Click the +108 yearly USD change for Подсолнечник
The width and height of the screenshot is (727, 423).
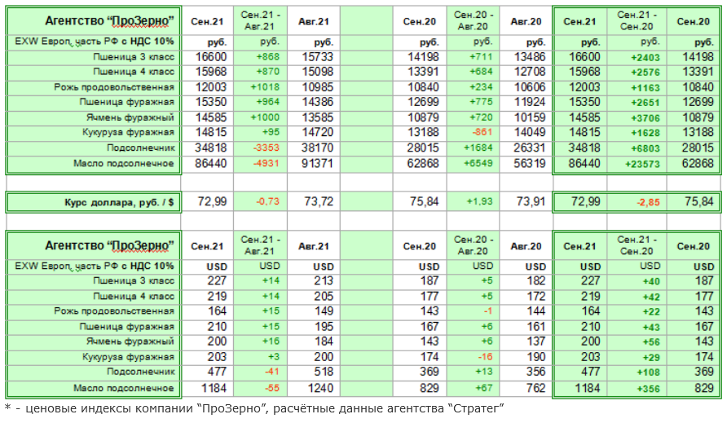click(x=648, y=373)
